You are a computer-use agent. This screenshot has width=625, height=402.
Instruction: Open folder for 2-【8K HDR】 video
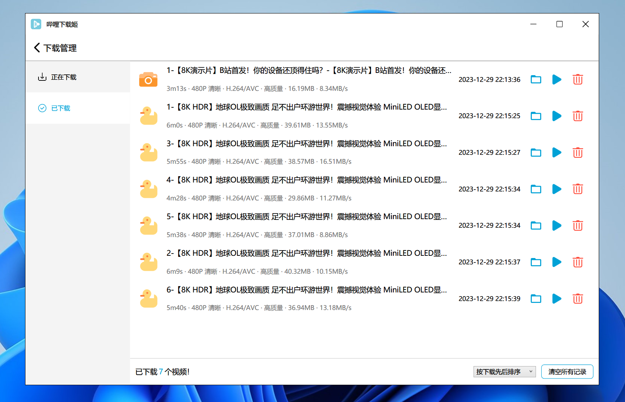tap(536, 262)
